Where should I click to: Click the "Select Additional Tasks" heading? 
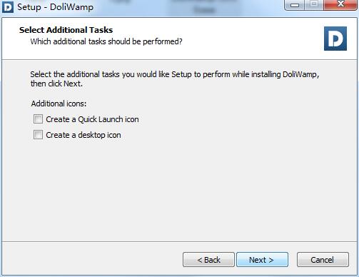pyautogui.click(x=66, y=30)
